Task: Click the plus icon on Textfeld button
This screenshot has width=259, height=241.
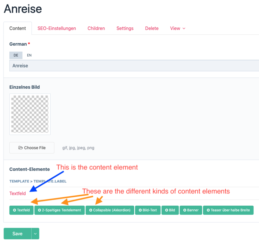Action: 14,210
